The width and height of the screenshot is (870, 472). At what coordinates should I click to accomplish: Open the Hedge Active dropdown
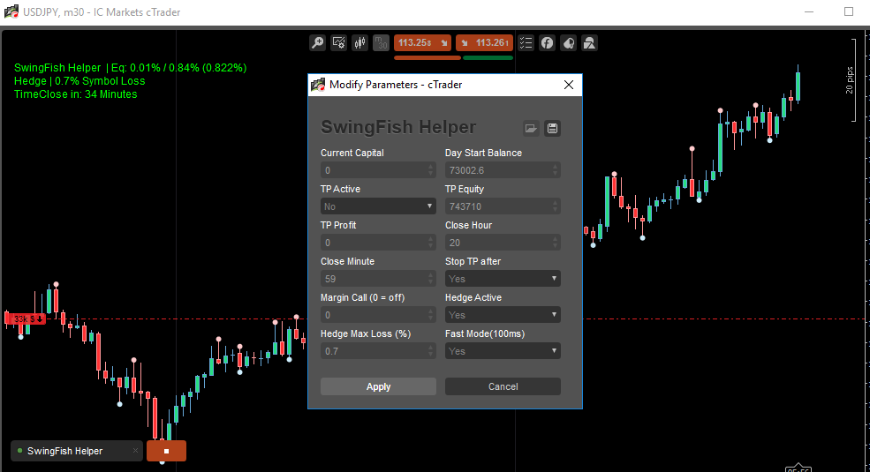tap(503, 315)
